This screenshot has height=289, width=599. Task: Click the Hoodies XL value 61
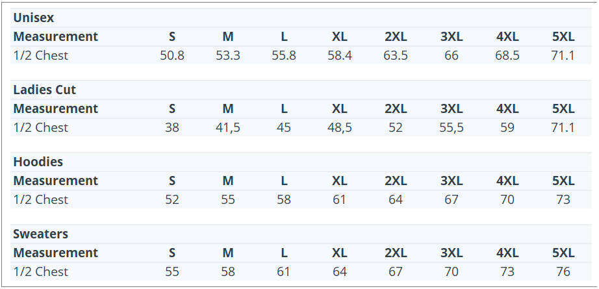(x=340, y=200)
